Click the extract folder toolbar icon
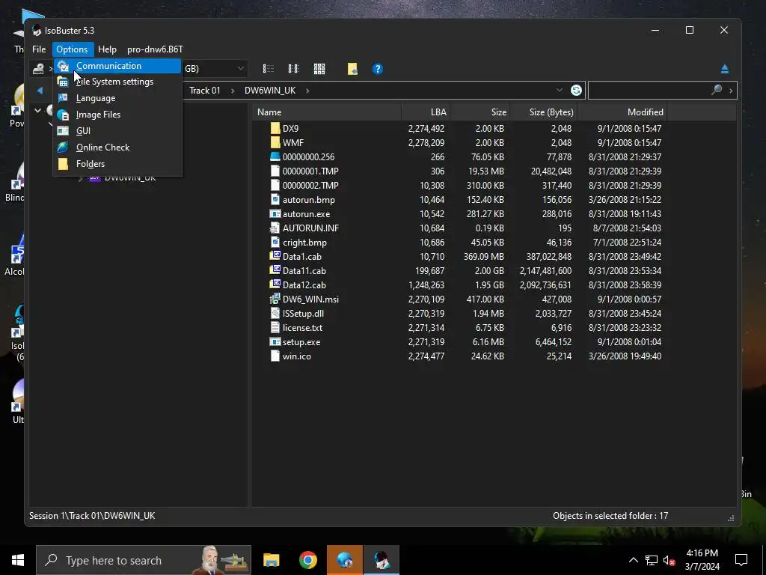 [x=352, y=69]
